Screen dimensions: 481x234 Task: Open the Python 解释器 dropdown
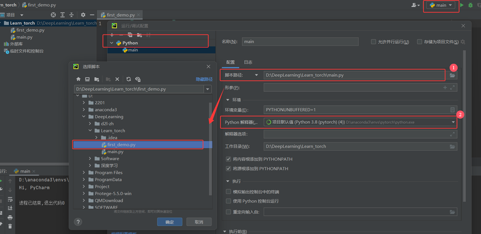click(x=453, y=122)
